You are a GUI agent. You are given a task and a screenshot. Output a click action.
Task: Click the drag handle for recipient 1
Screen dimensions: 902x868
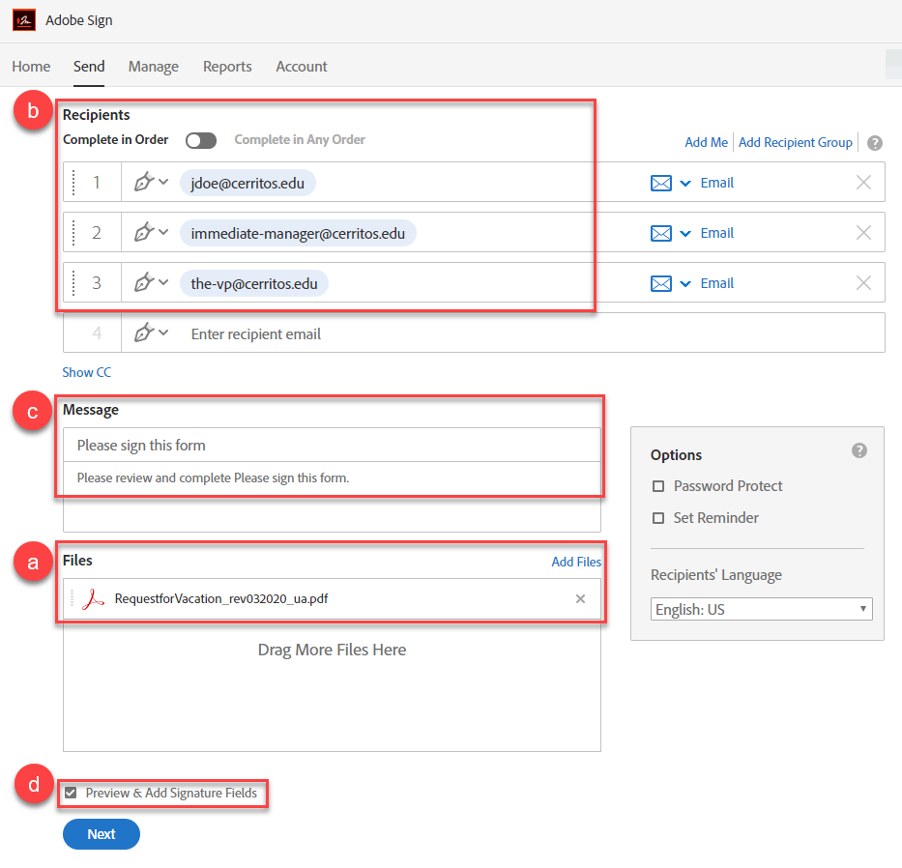(x=73, y=183)
